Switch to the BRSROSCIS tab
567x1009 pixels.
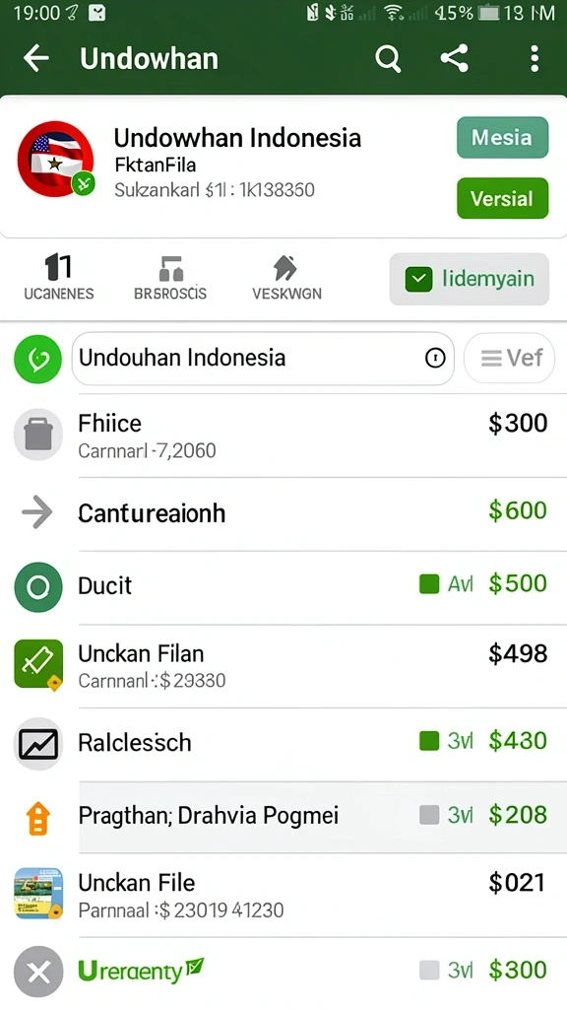coord(170,277)
